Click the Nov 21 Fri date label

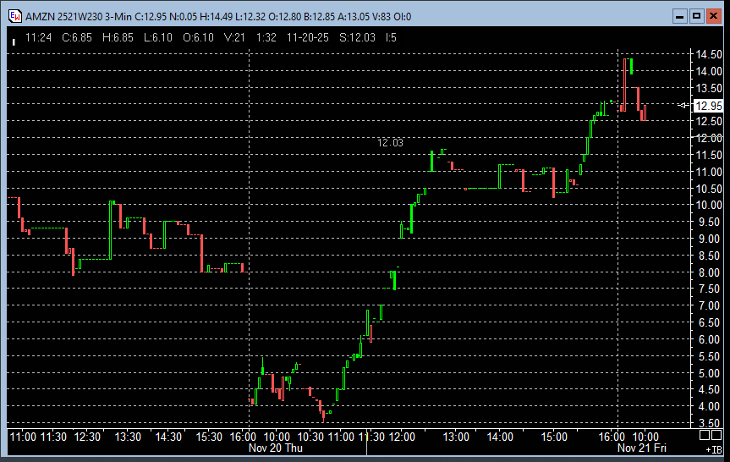coord(642,448)
